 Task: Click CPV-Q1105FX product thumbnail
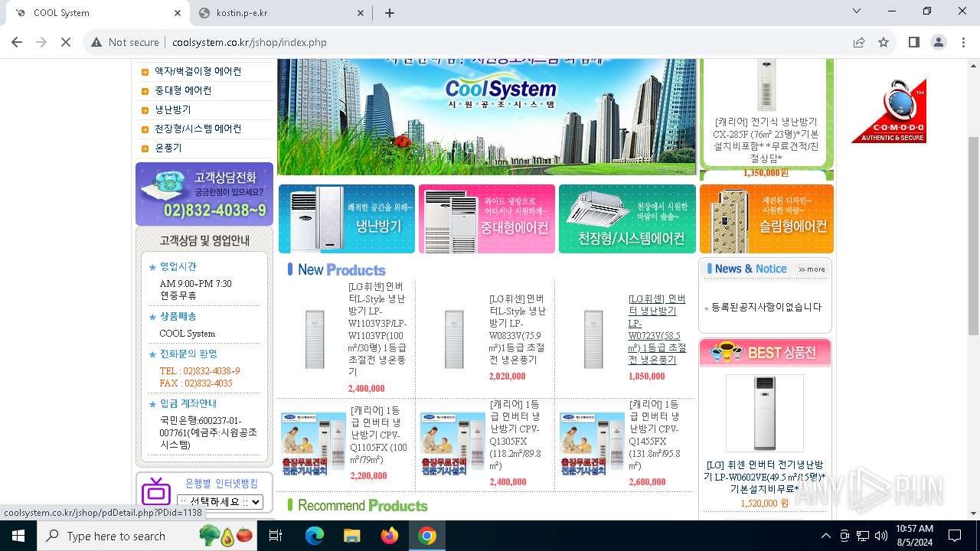[x=313, y=445]
